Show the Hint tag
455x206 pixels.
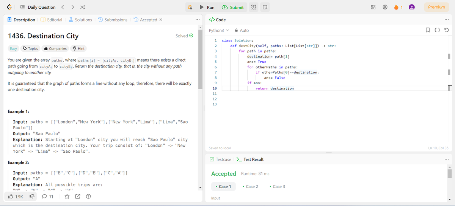coord(78,48)
